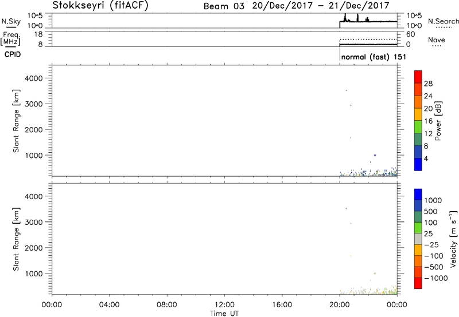
Task: Click the '-1000' tick on velocity colorbar
Action: tap(435, 278)
